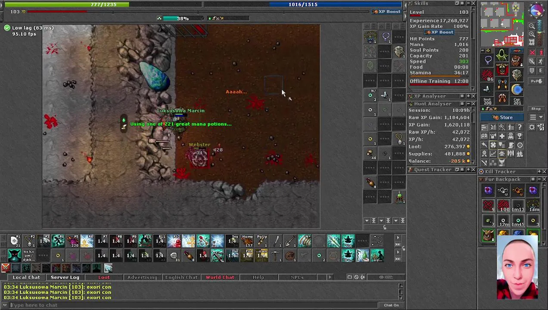The width and height of the screenshot is (548, 310).
Task: Expand the Kill Tracker panel
Action: coord(539,171)
